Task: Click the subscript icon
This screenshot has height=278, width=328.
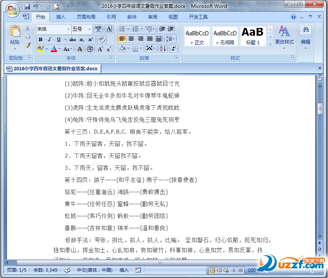Action: point(81,39)
